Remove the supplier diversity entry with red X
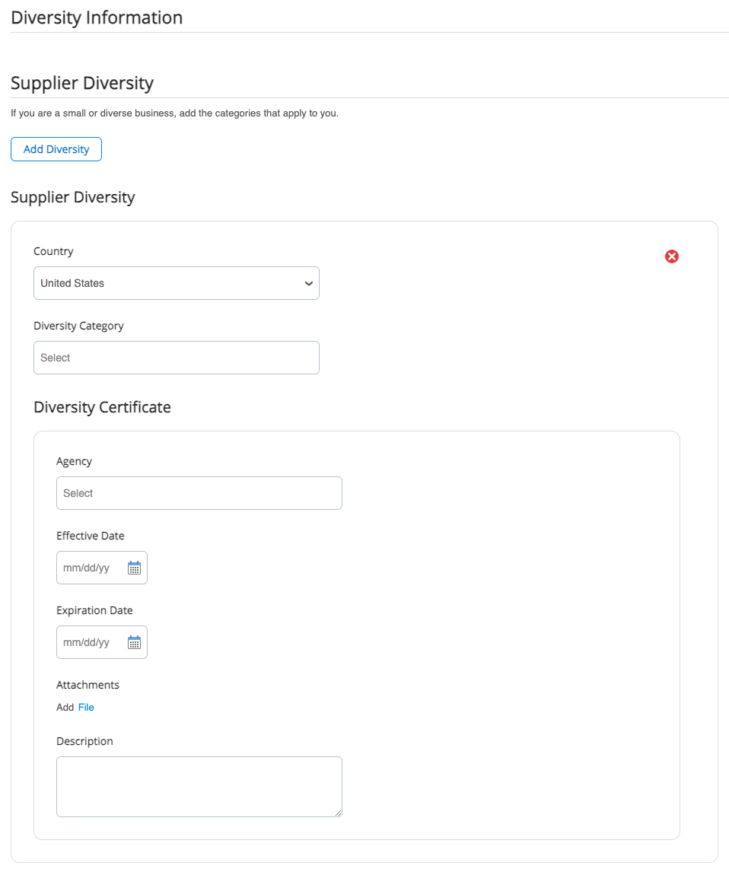The height and width of the screenshot is (872, 729). [672, 256]
